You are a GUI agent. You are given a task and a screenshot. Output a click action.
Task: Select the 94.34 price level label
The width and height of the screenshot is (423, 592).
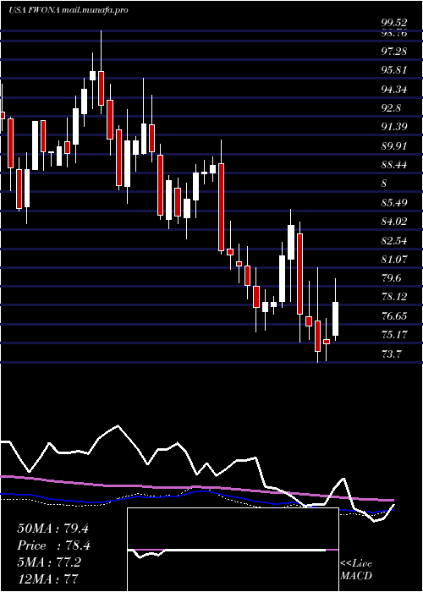(x=394, y=90)
